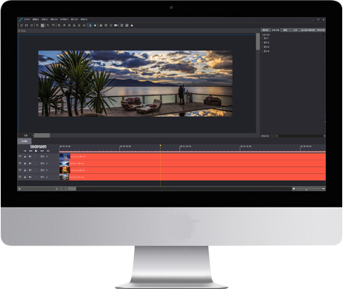Open the zoom dropdown below the preview

click(26, 135)
